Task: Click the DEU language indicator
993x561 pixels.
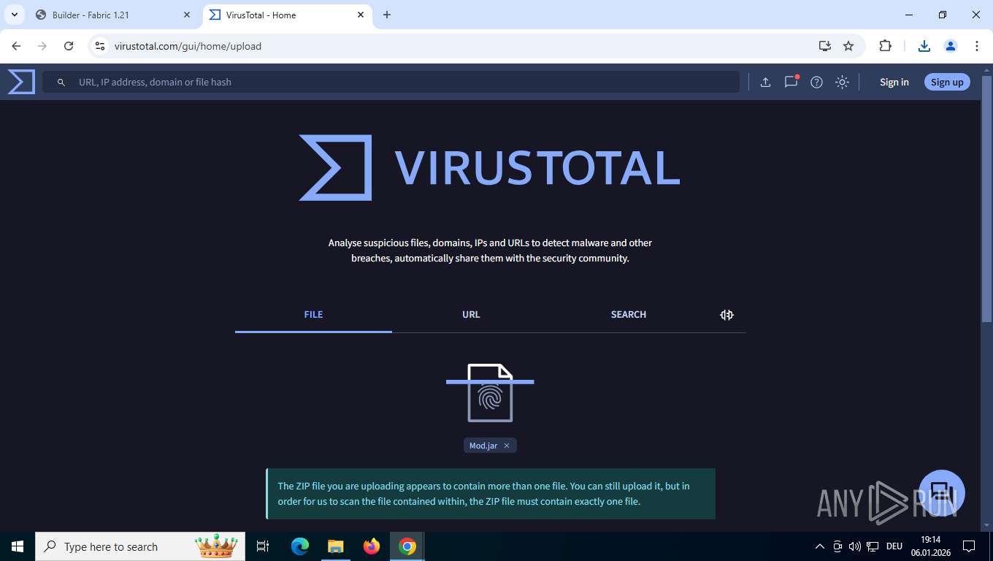Action: 894,546
